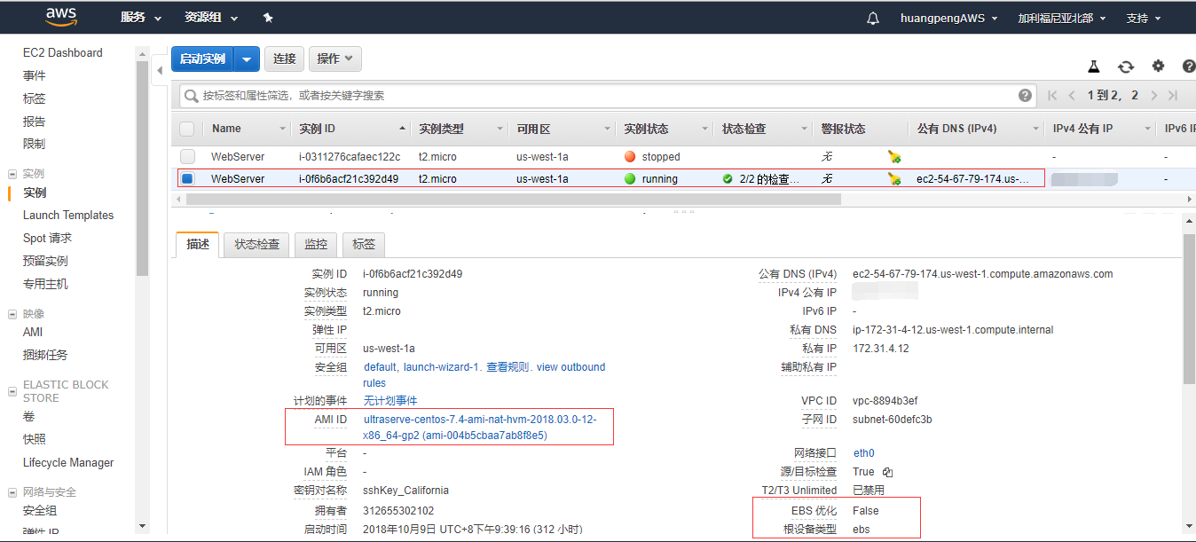Collapse the ELASTIC BLOCK STORE section
Viewport: 1196px width, 542px height.
pos(12,391)
